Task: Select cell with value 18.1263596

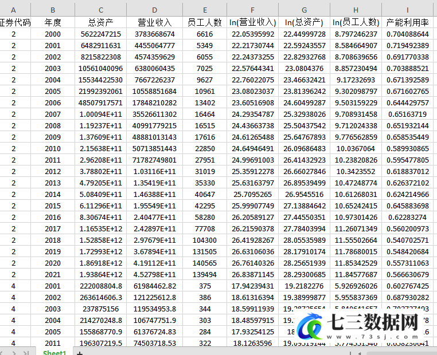Action: click(x=252, y=343)
